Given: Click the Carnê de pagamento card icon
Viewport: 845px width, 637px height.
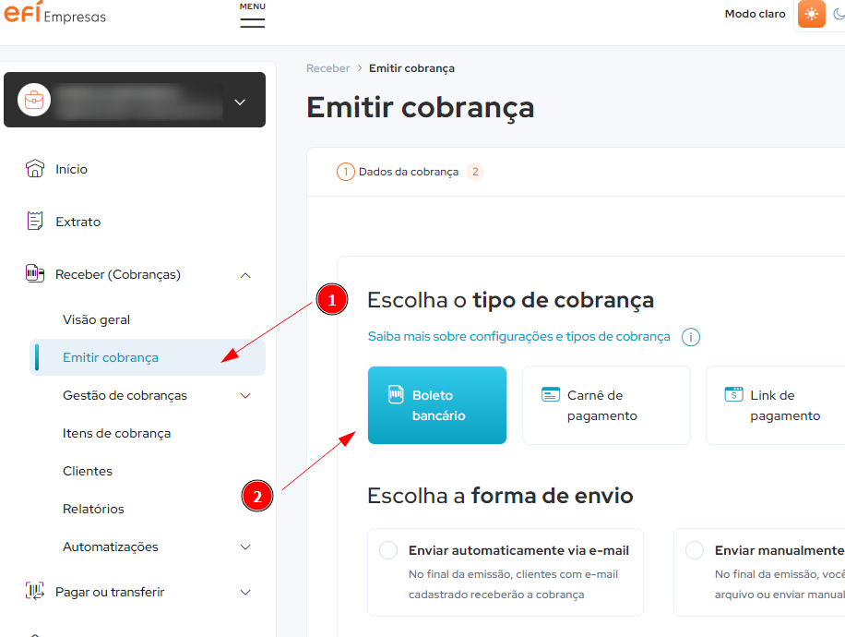Looking at the screenshot, I should click(551, 393).
